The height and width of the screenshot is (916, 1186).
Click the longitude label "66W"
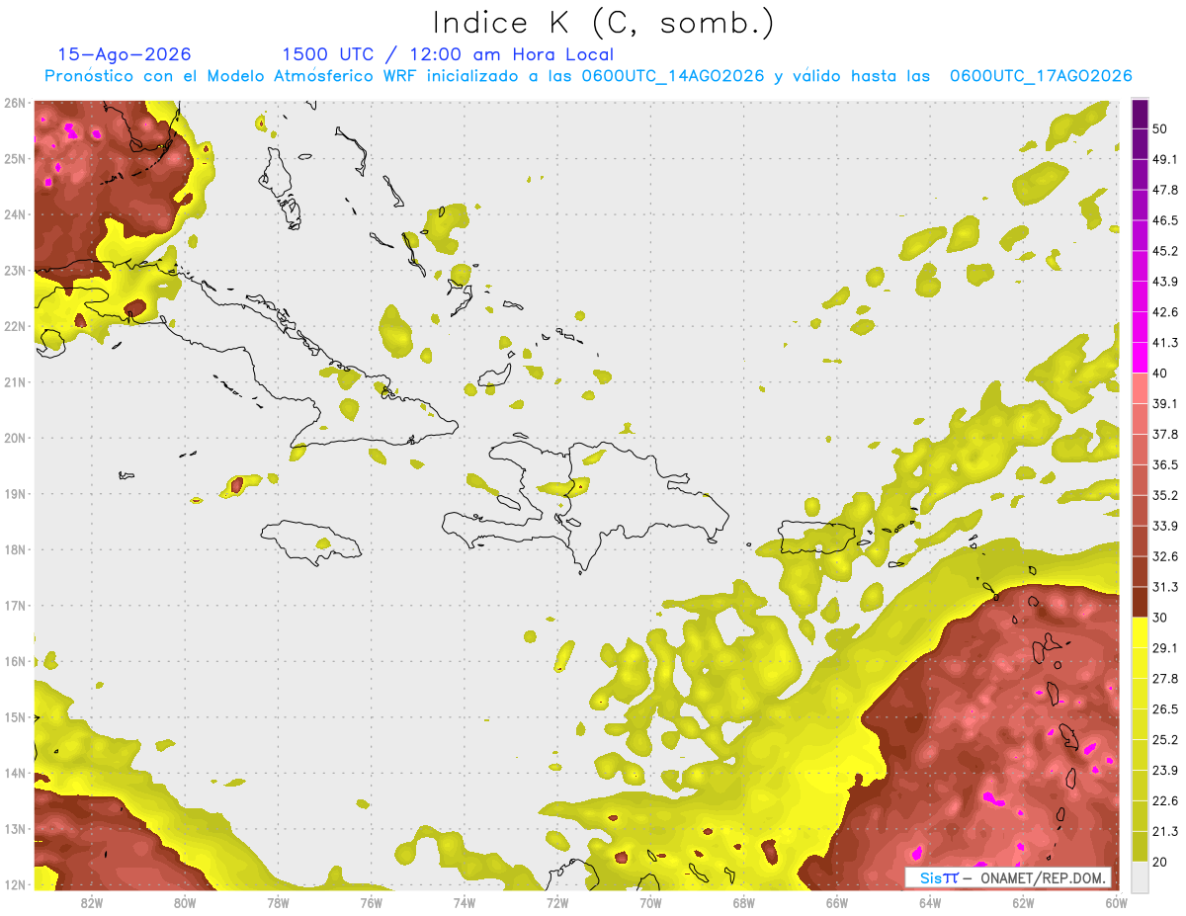[x=836, y=902]
